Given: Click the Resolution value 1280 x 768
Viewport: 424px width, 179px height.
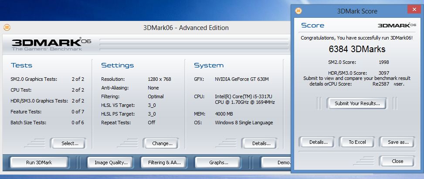Looking at the screenshot, I should (x=159, y=79).
